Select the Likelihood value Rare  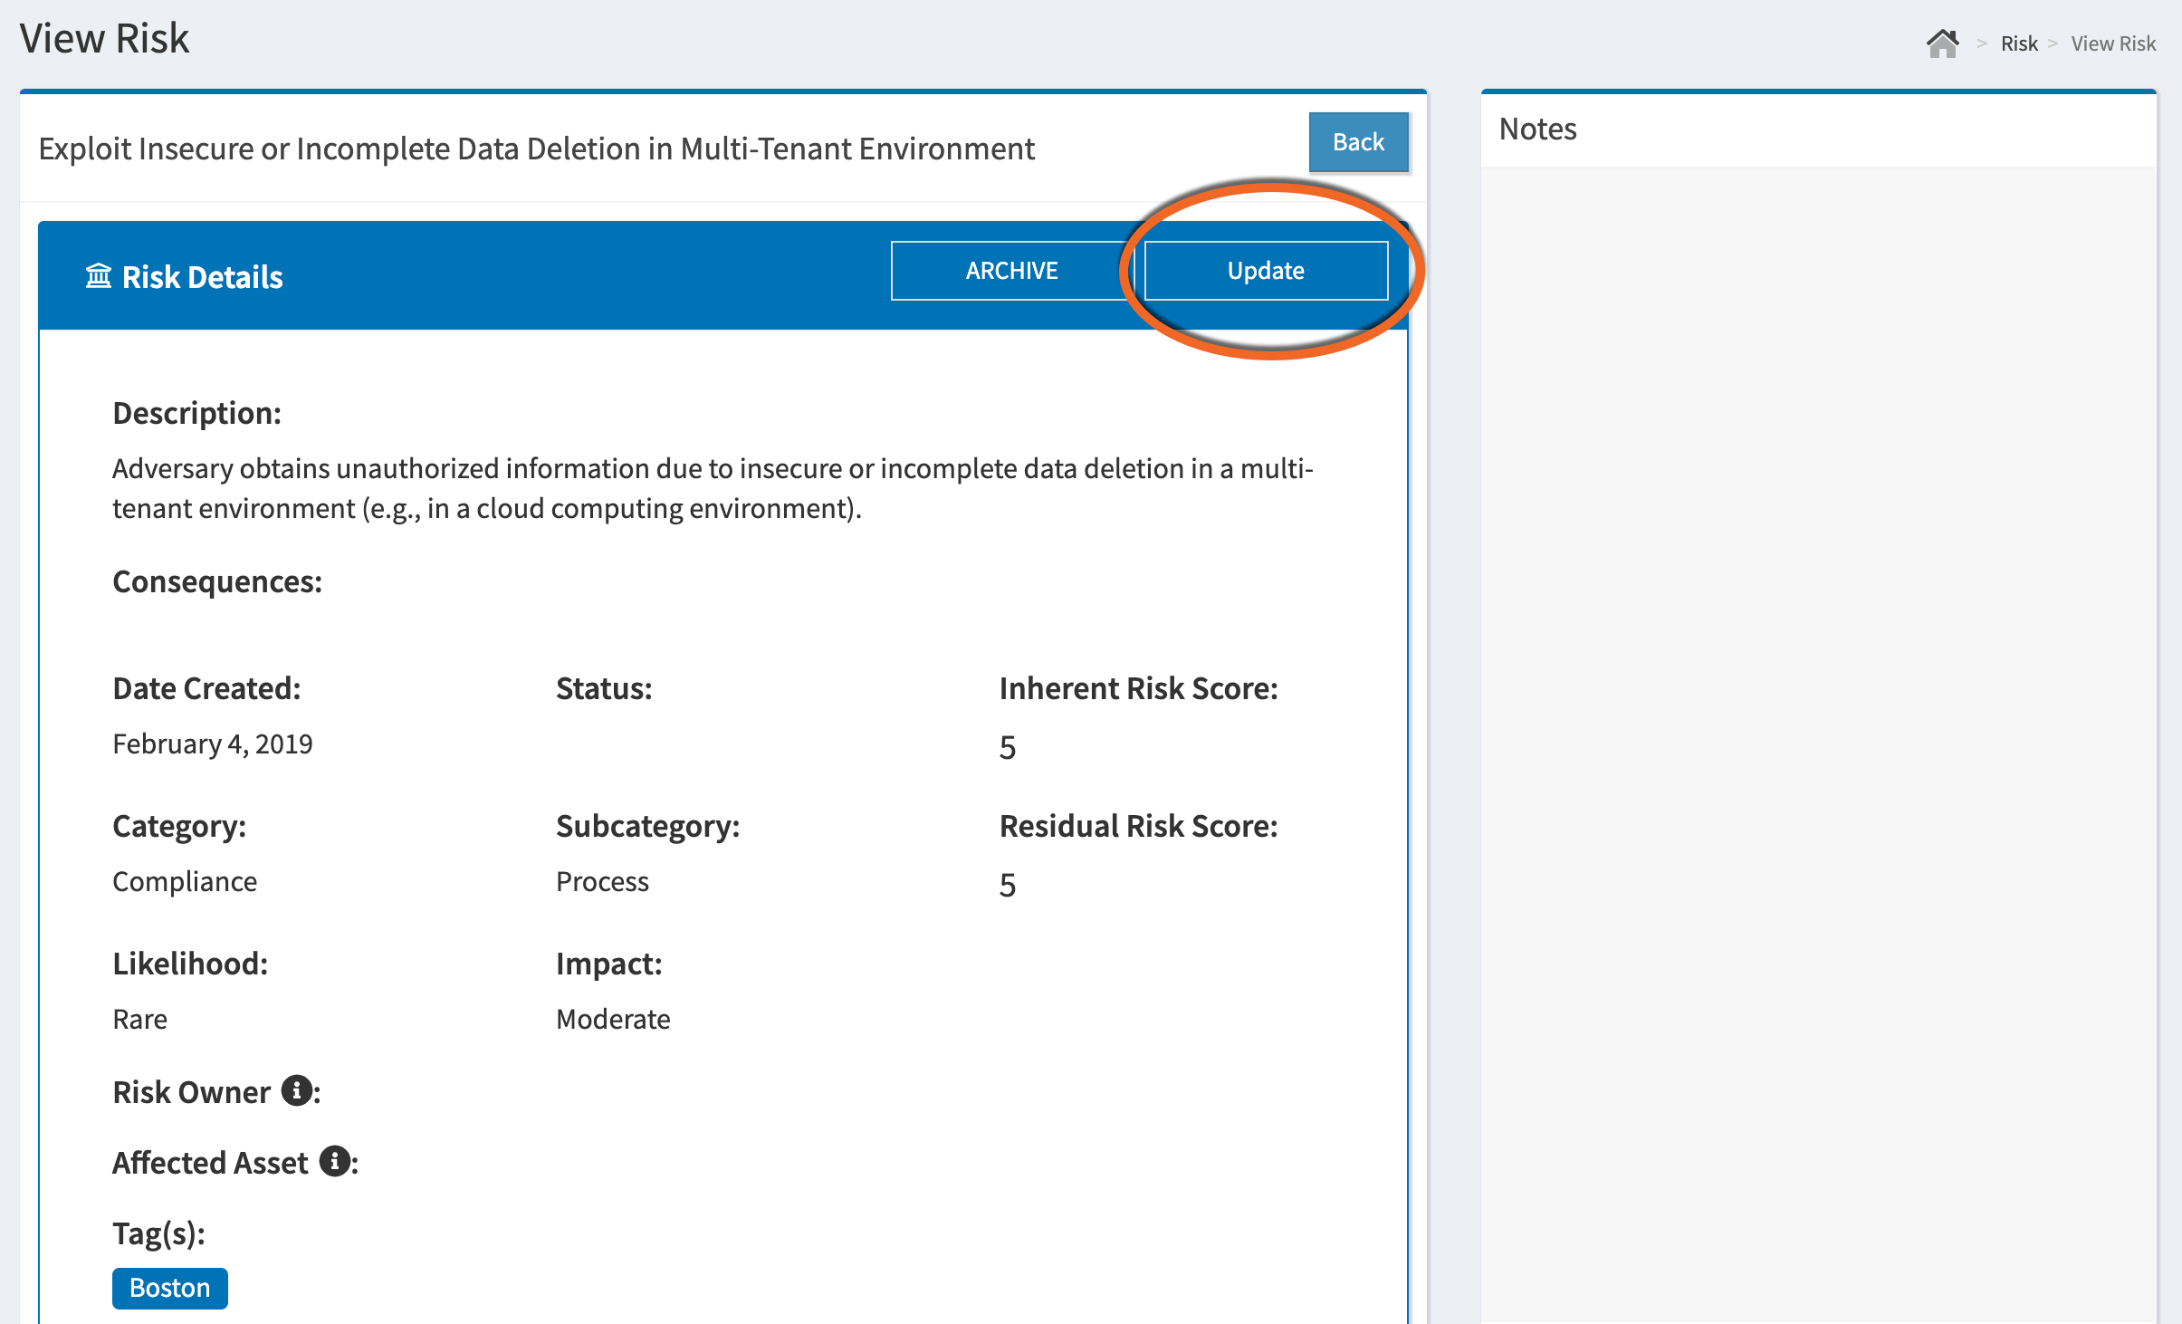(139, 1018)
